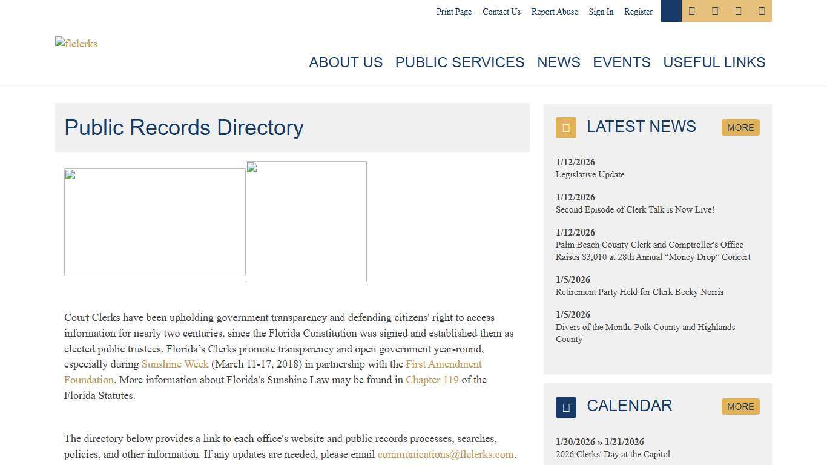The image size is (827, 465).
Task: Click Sign In at the top
Action: click(x=601, y=12)
